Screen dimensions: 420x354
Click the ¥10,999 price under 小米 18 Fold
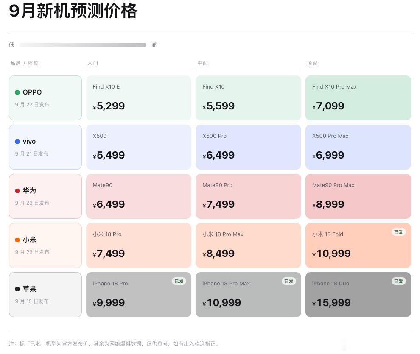pos(331,254)
